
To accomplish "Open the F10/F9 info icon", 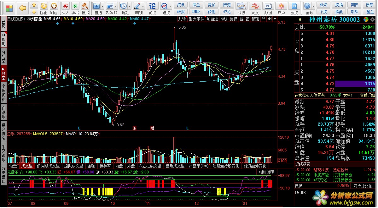I will click(110, 6).
